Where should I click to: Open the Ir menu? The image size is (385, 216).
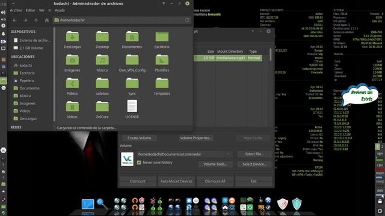49,10
